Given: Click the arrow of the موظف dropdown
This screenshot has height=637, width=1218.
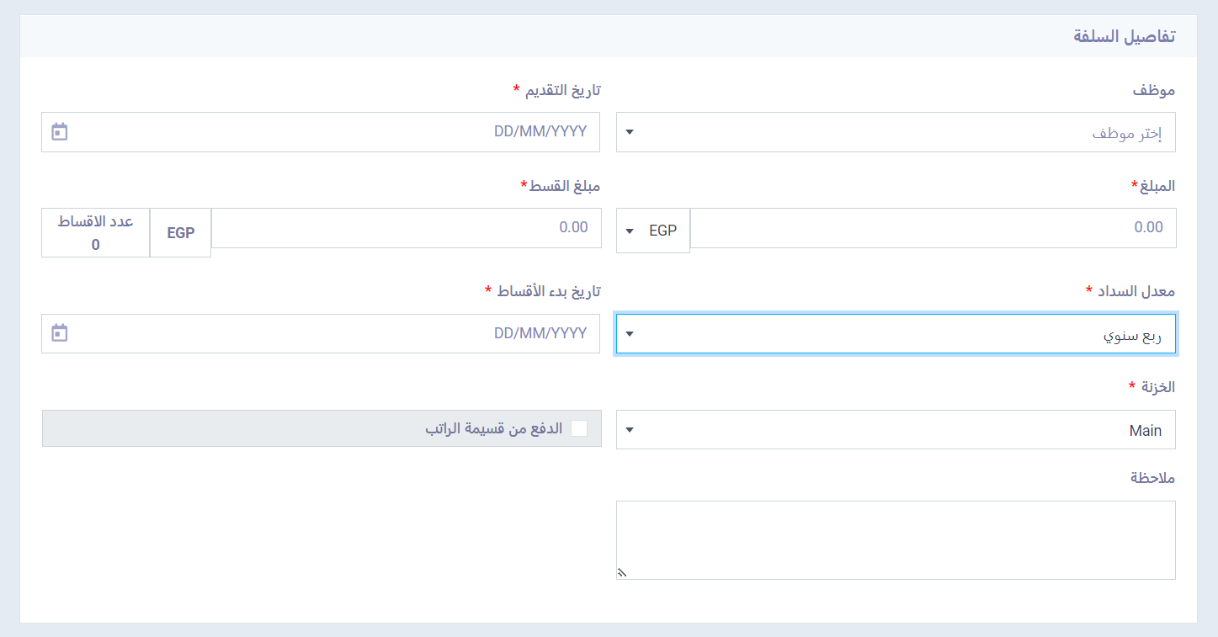Looking at the screenshot, I should tap(630, 132).
